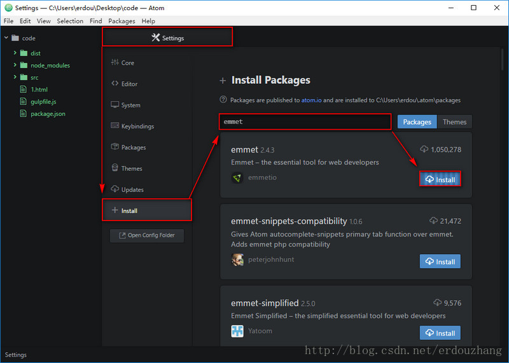The image size is (509, 363).
Task: Click the download cloud icon beside 1,050,278
Action: (424, 149)
